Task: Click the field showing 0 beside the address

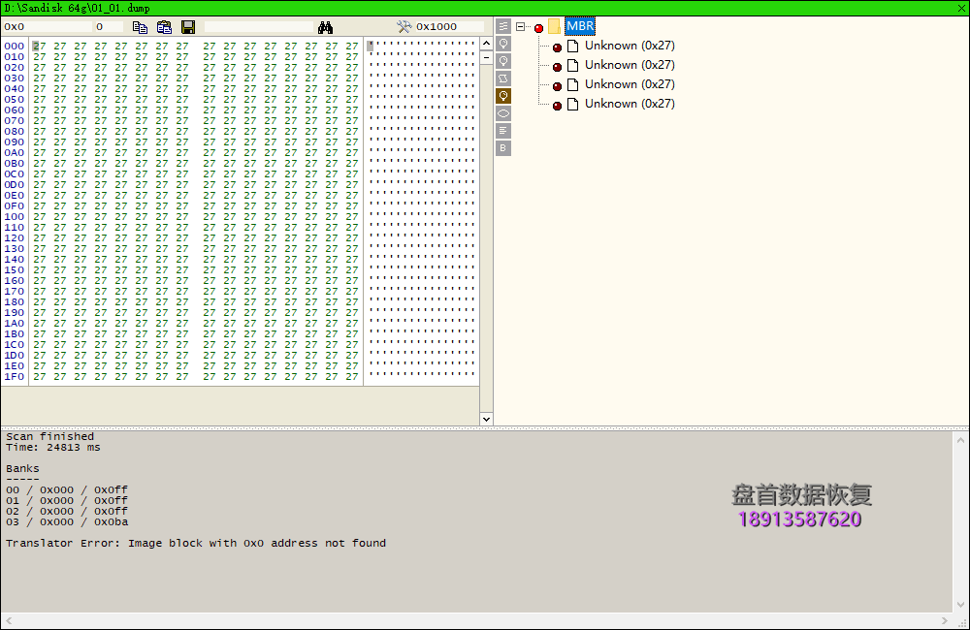Action: [109, 26]
